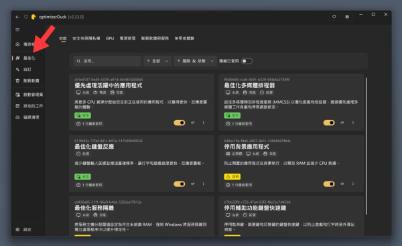Viewport: 402px width, 246px height.
Task: Switch to the 垃圾軟體與服務 tab
Action: 155,38
